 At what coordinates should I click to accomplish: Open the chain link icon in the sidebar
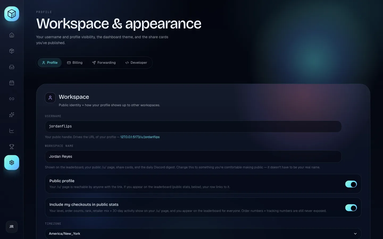12,99
